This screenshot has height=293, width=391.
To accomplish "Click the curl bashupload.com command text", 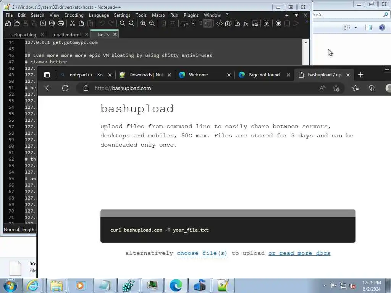I will coord(159,230).
